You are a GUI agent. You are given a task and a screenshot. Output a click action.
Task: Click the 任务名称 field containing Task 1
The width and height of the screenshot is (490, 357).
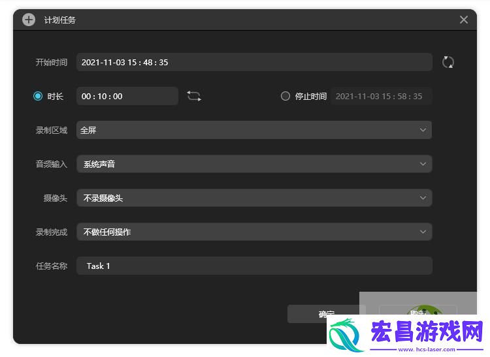point(254,266)
